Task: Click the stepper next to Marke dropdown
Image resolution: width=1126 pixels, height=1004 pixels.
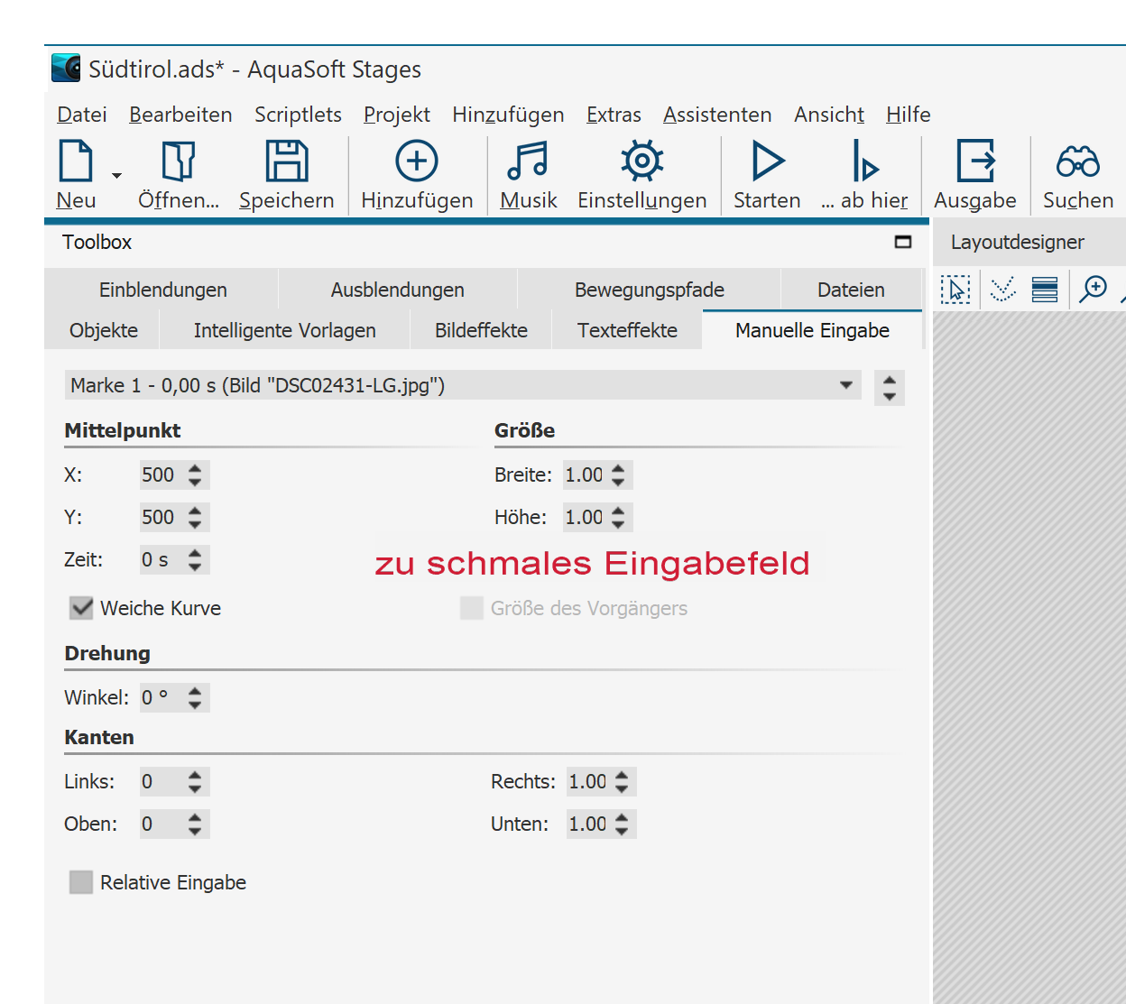Action: pyautogui.click(x=890, y=388)
